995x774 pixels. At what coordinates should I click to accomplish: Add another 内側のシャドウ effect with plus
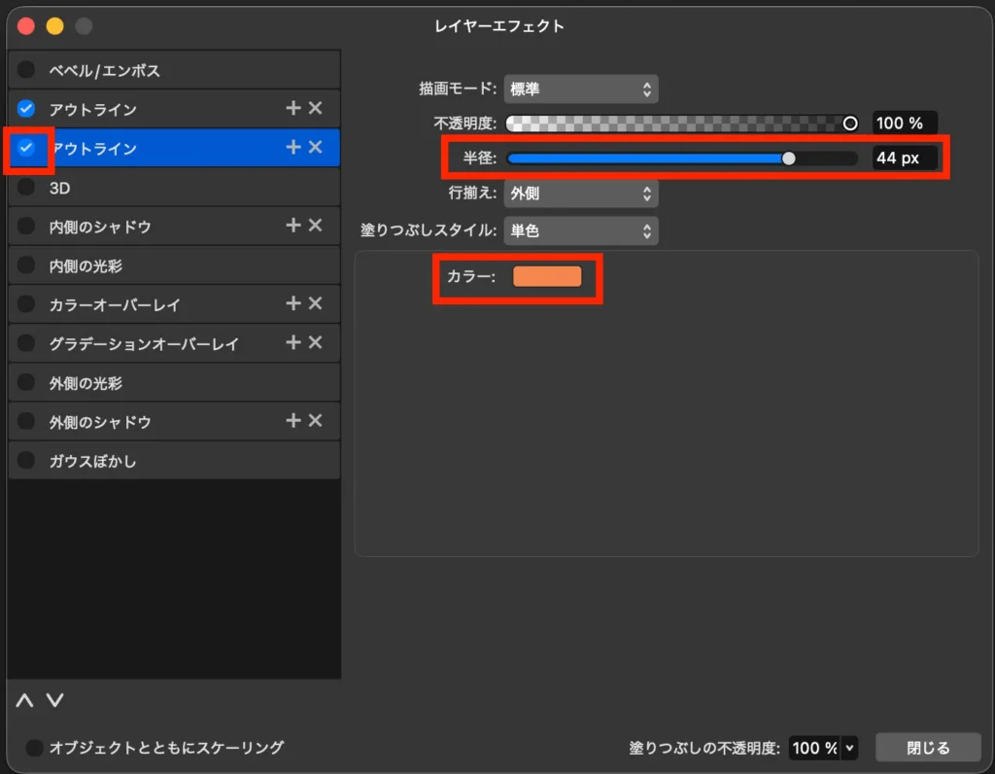pyautogui.click(x=292, y=226)
